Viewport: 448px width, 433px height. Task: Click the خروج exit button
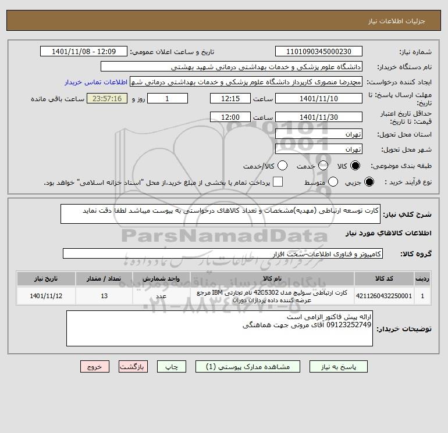95,367
